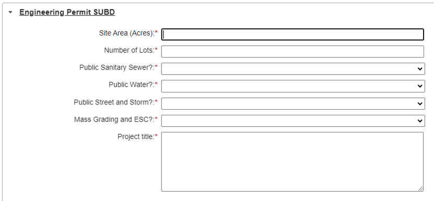Click the Engineering Permit SUBD heading
434x201 pixels.
pyautogui.click(x=67, y=12)
